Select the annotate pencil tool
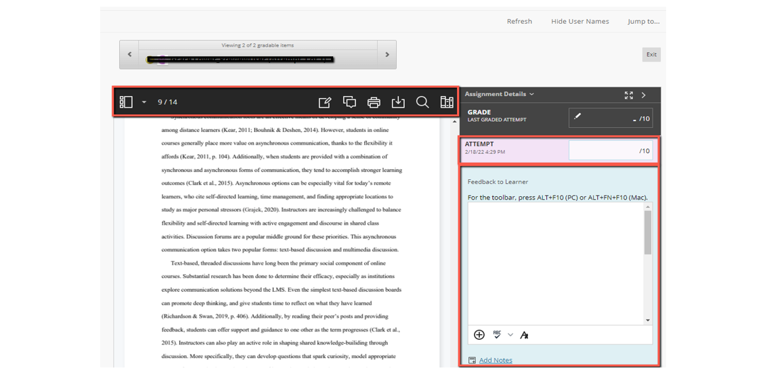Image resolution: width=765 pixels, height=379 pixels. (x=325, y=102)
